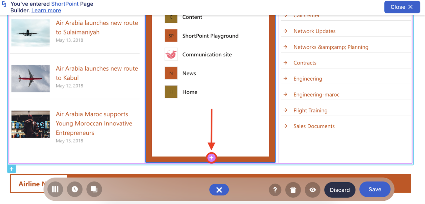Image resolution: width=425 pixels, height=204 pixels.
Task: Click the trash delete icon
Action: [x=293, y=190]
